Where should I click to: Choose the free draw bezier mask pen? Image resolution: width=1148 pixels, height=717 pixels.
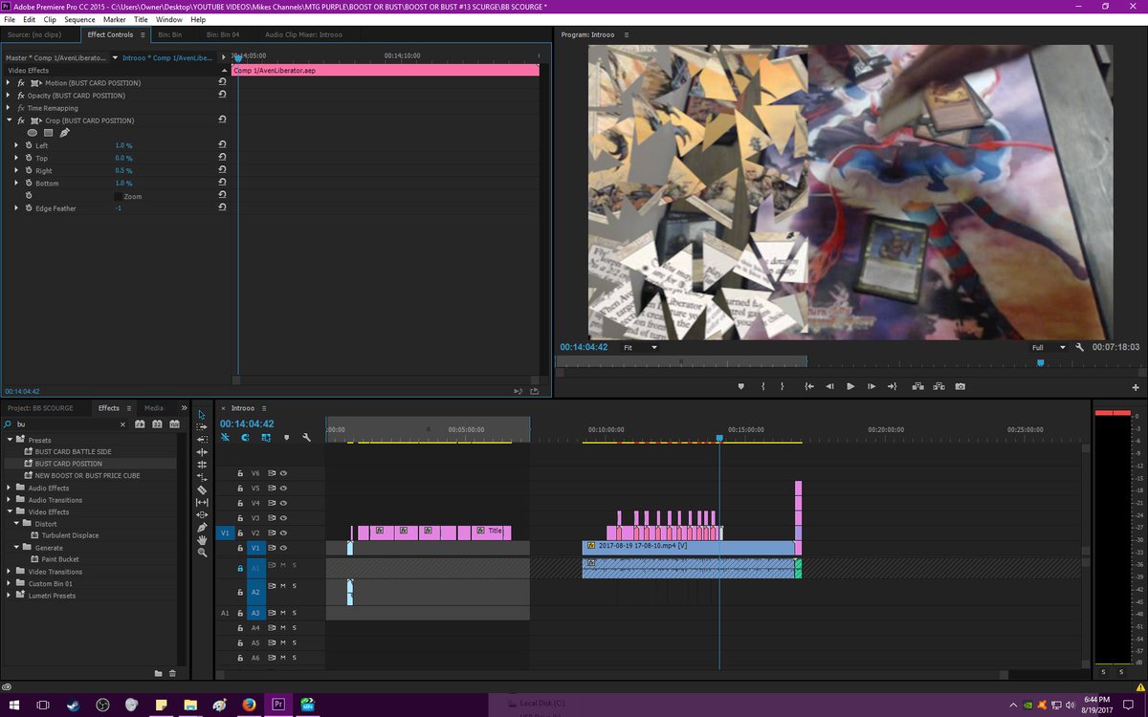click(64, 133)
